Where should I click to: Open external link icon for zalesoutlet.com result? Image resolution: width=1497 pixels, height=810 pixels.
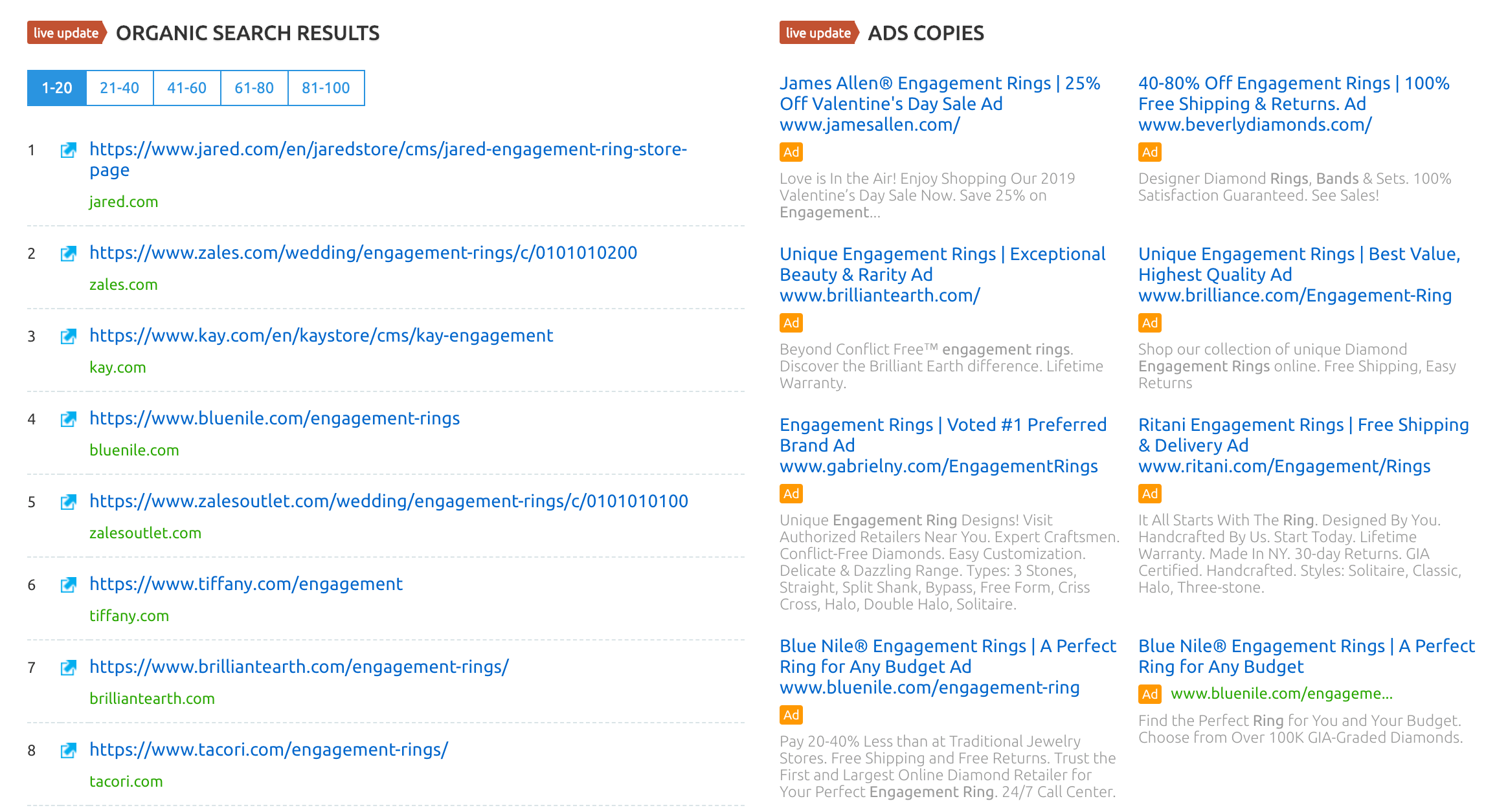point(68,502)
